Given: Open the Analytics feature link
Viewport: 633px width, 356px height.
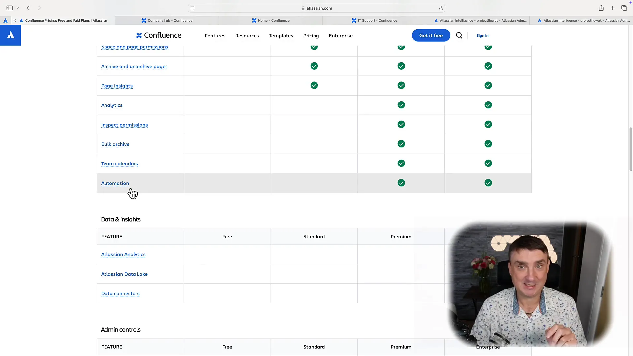Looking at the screenshot, I should 112,105.
